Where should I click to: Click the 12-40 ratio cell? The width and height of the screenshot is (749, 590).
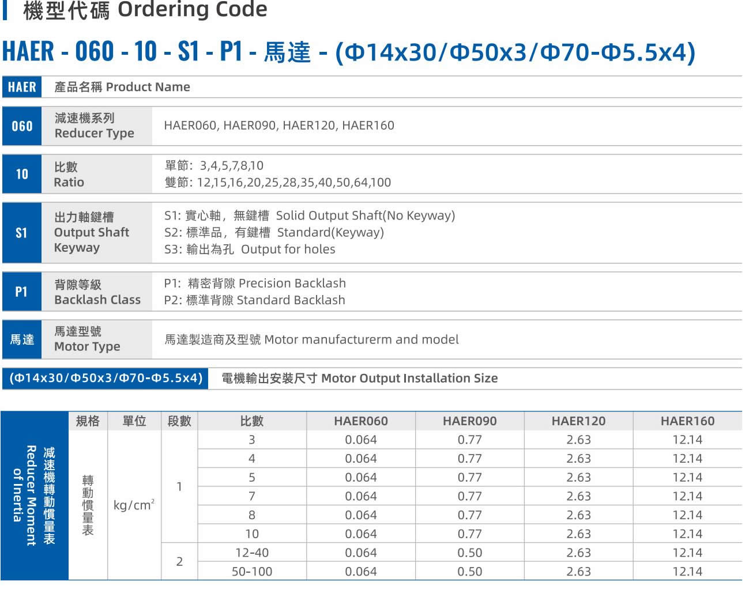pyautogui.click(x=252, y=553)
